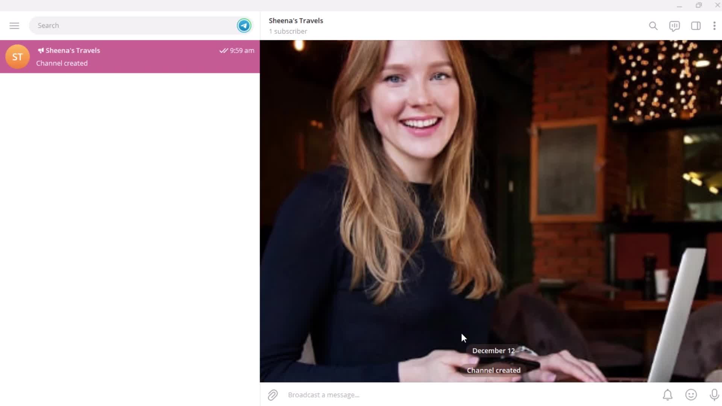Open the notification bell settings
This screenshot has height=406, width=722.
(x=667, y=395)
